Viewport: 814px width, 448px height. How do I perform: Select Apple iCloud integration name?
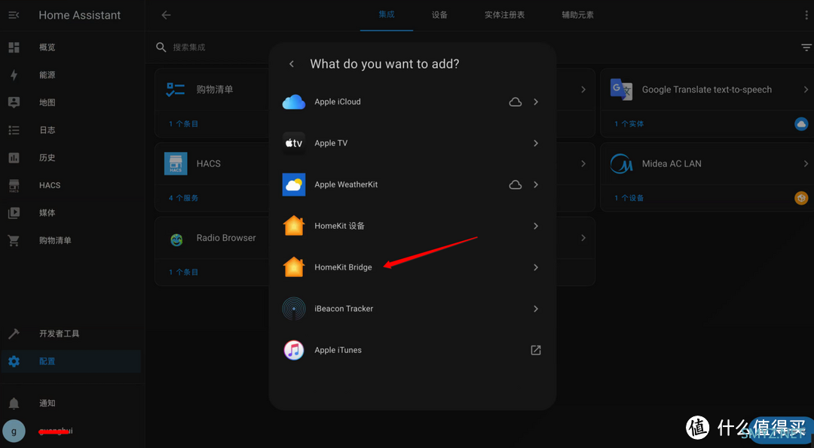338,102
